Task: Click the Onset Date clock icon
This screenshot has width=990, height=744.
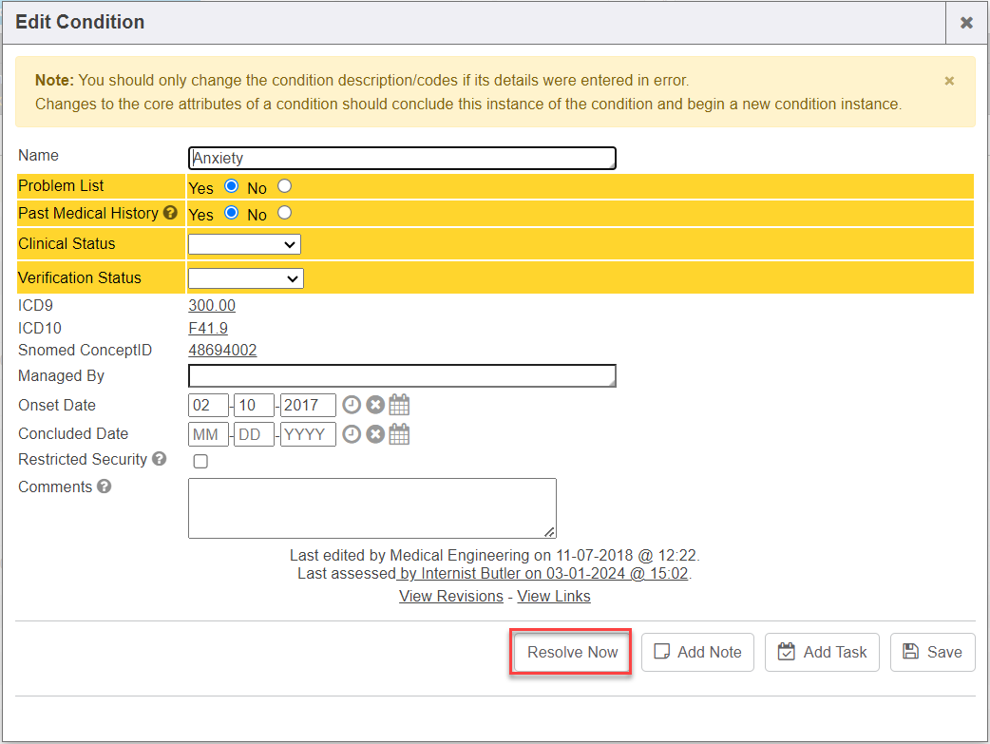Action: tap(352, 406)
